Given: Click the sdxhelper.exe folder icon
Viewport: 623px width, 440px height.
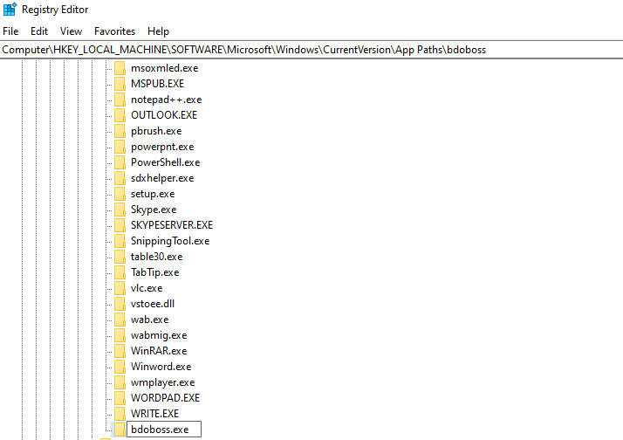Looking at the screenshot, I should pos(120,178).
